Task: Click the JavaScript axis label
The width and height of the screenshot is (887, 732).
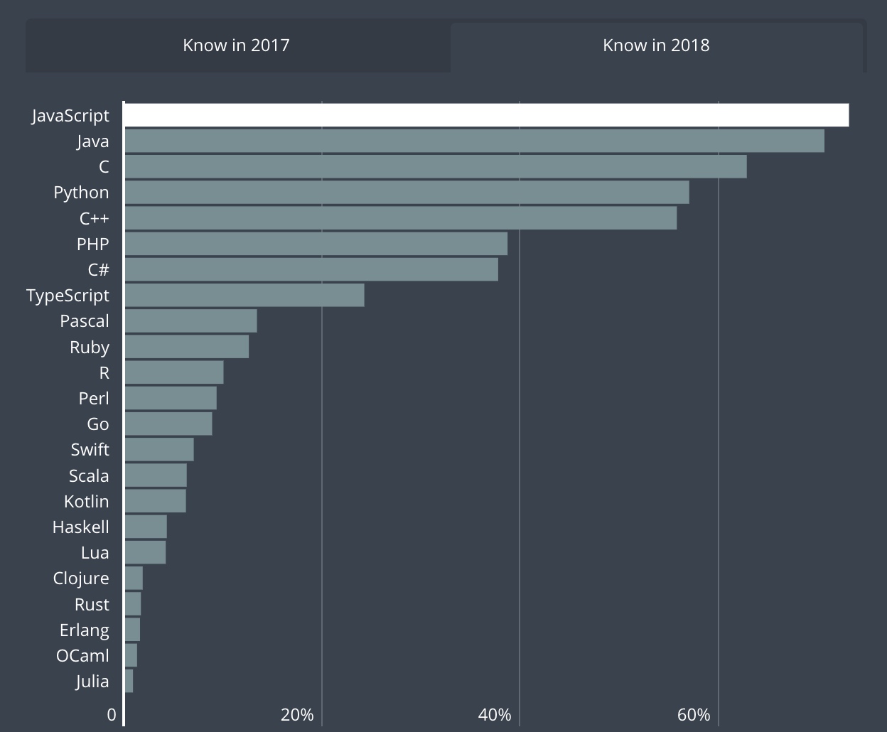Action: pos(70,115)
